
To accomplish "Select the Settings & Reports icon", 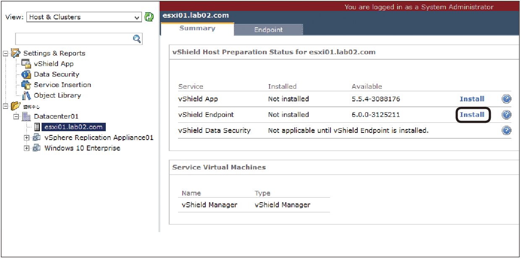I will [x=16, y=53].
